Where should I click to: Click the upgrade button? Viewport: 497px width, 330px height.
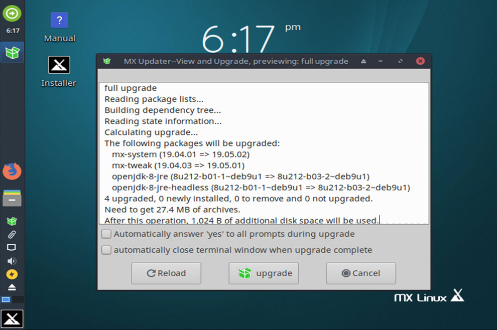tap(264, 273)
